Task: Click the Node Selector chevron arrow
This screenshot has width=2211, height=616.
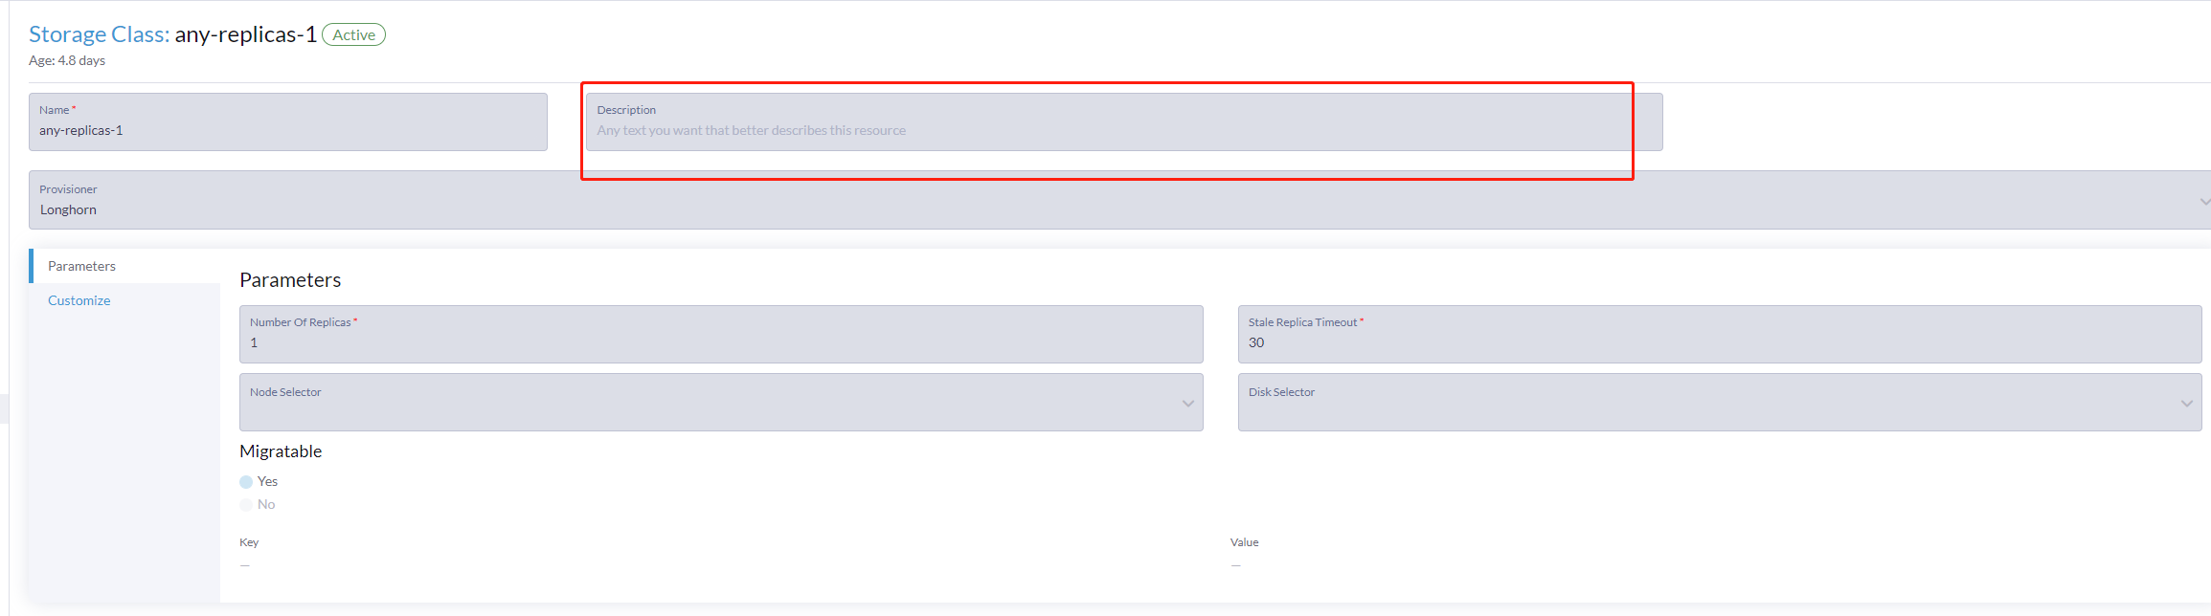Action: click(x=1188, y=404)
